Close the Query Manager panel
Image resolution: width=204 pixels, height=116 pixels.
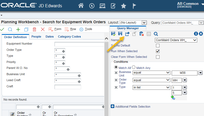pyautogui.click(x=201, y=34)
